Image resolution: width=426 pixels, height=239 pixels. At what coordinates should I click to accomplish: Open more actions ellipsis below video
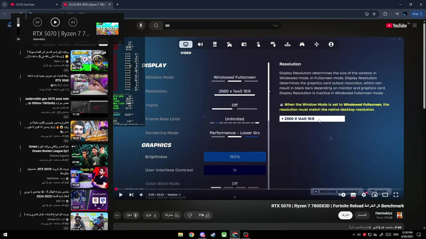pyautogui.click(x=117, y=215)
